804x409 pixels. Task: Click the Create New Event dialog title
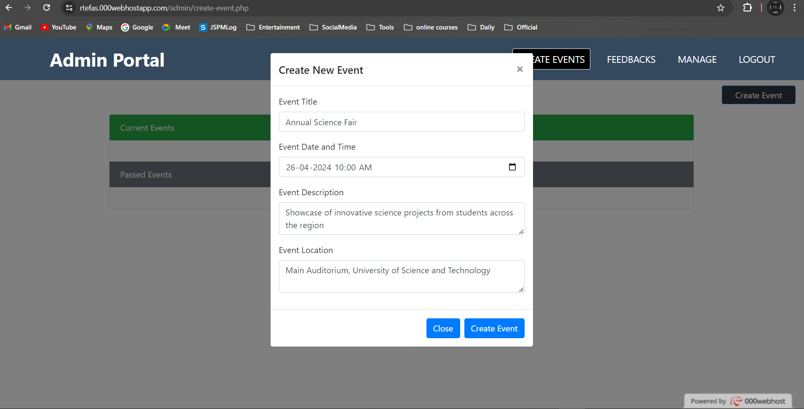pos(321,70)
